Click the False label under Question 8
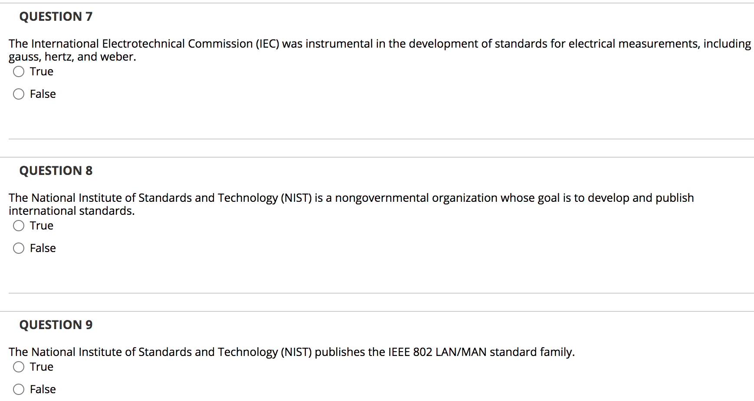This screenshot has height=401, width=754. pos(42,248)
